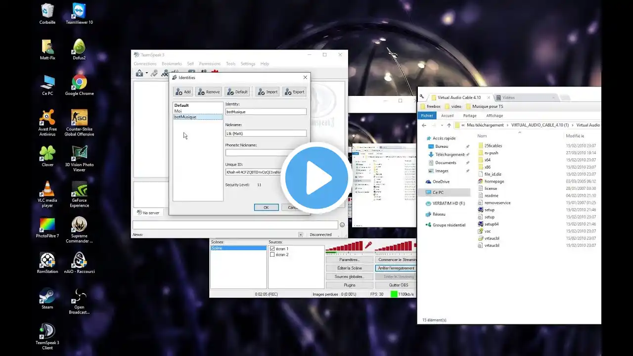The height and width of the screenshot is (356, 633).
Task: Click the Export identity button
Action: (x=294, y=91)
